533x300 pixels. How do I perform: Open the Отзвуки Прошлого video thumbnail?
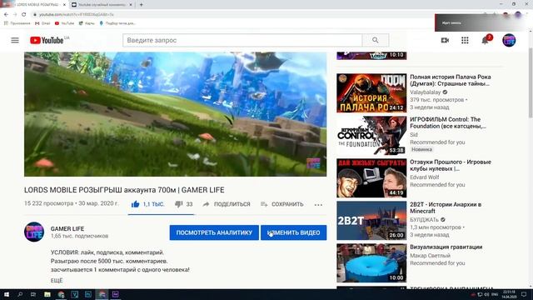(x=371, y=177)
